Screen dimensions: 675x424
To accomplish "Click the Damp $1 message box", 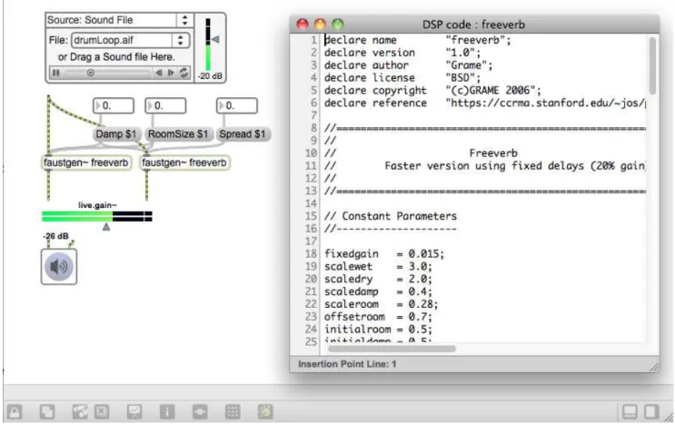I will [x=115, y=134].
